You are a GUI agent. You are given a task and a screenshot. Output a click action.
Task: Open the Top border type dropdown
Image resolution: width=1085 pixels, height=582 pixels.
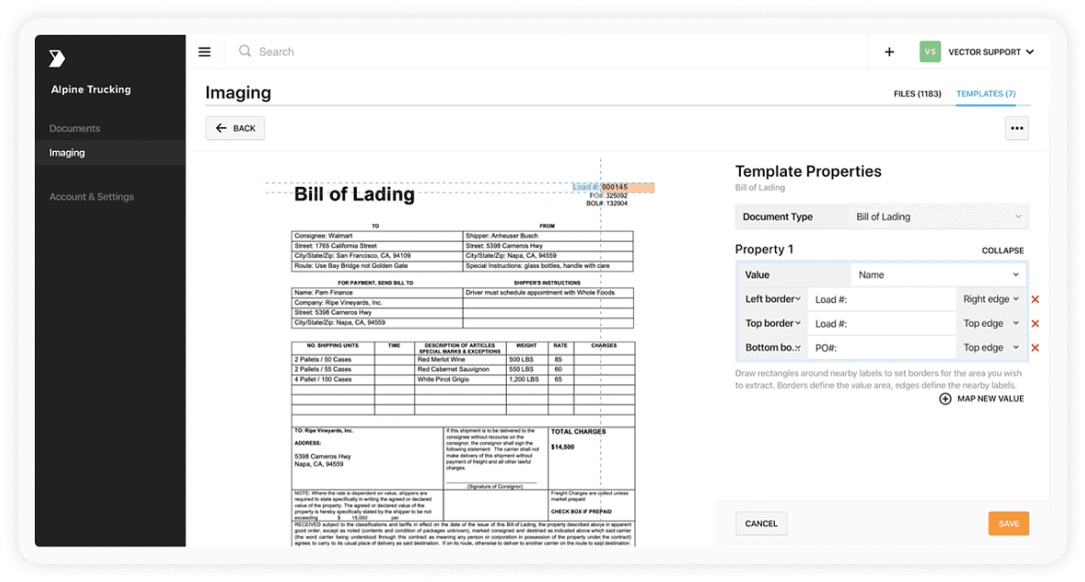(x=772, y=323)
